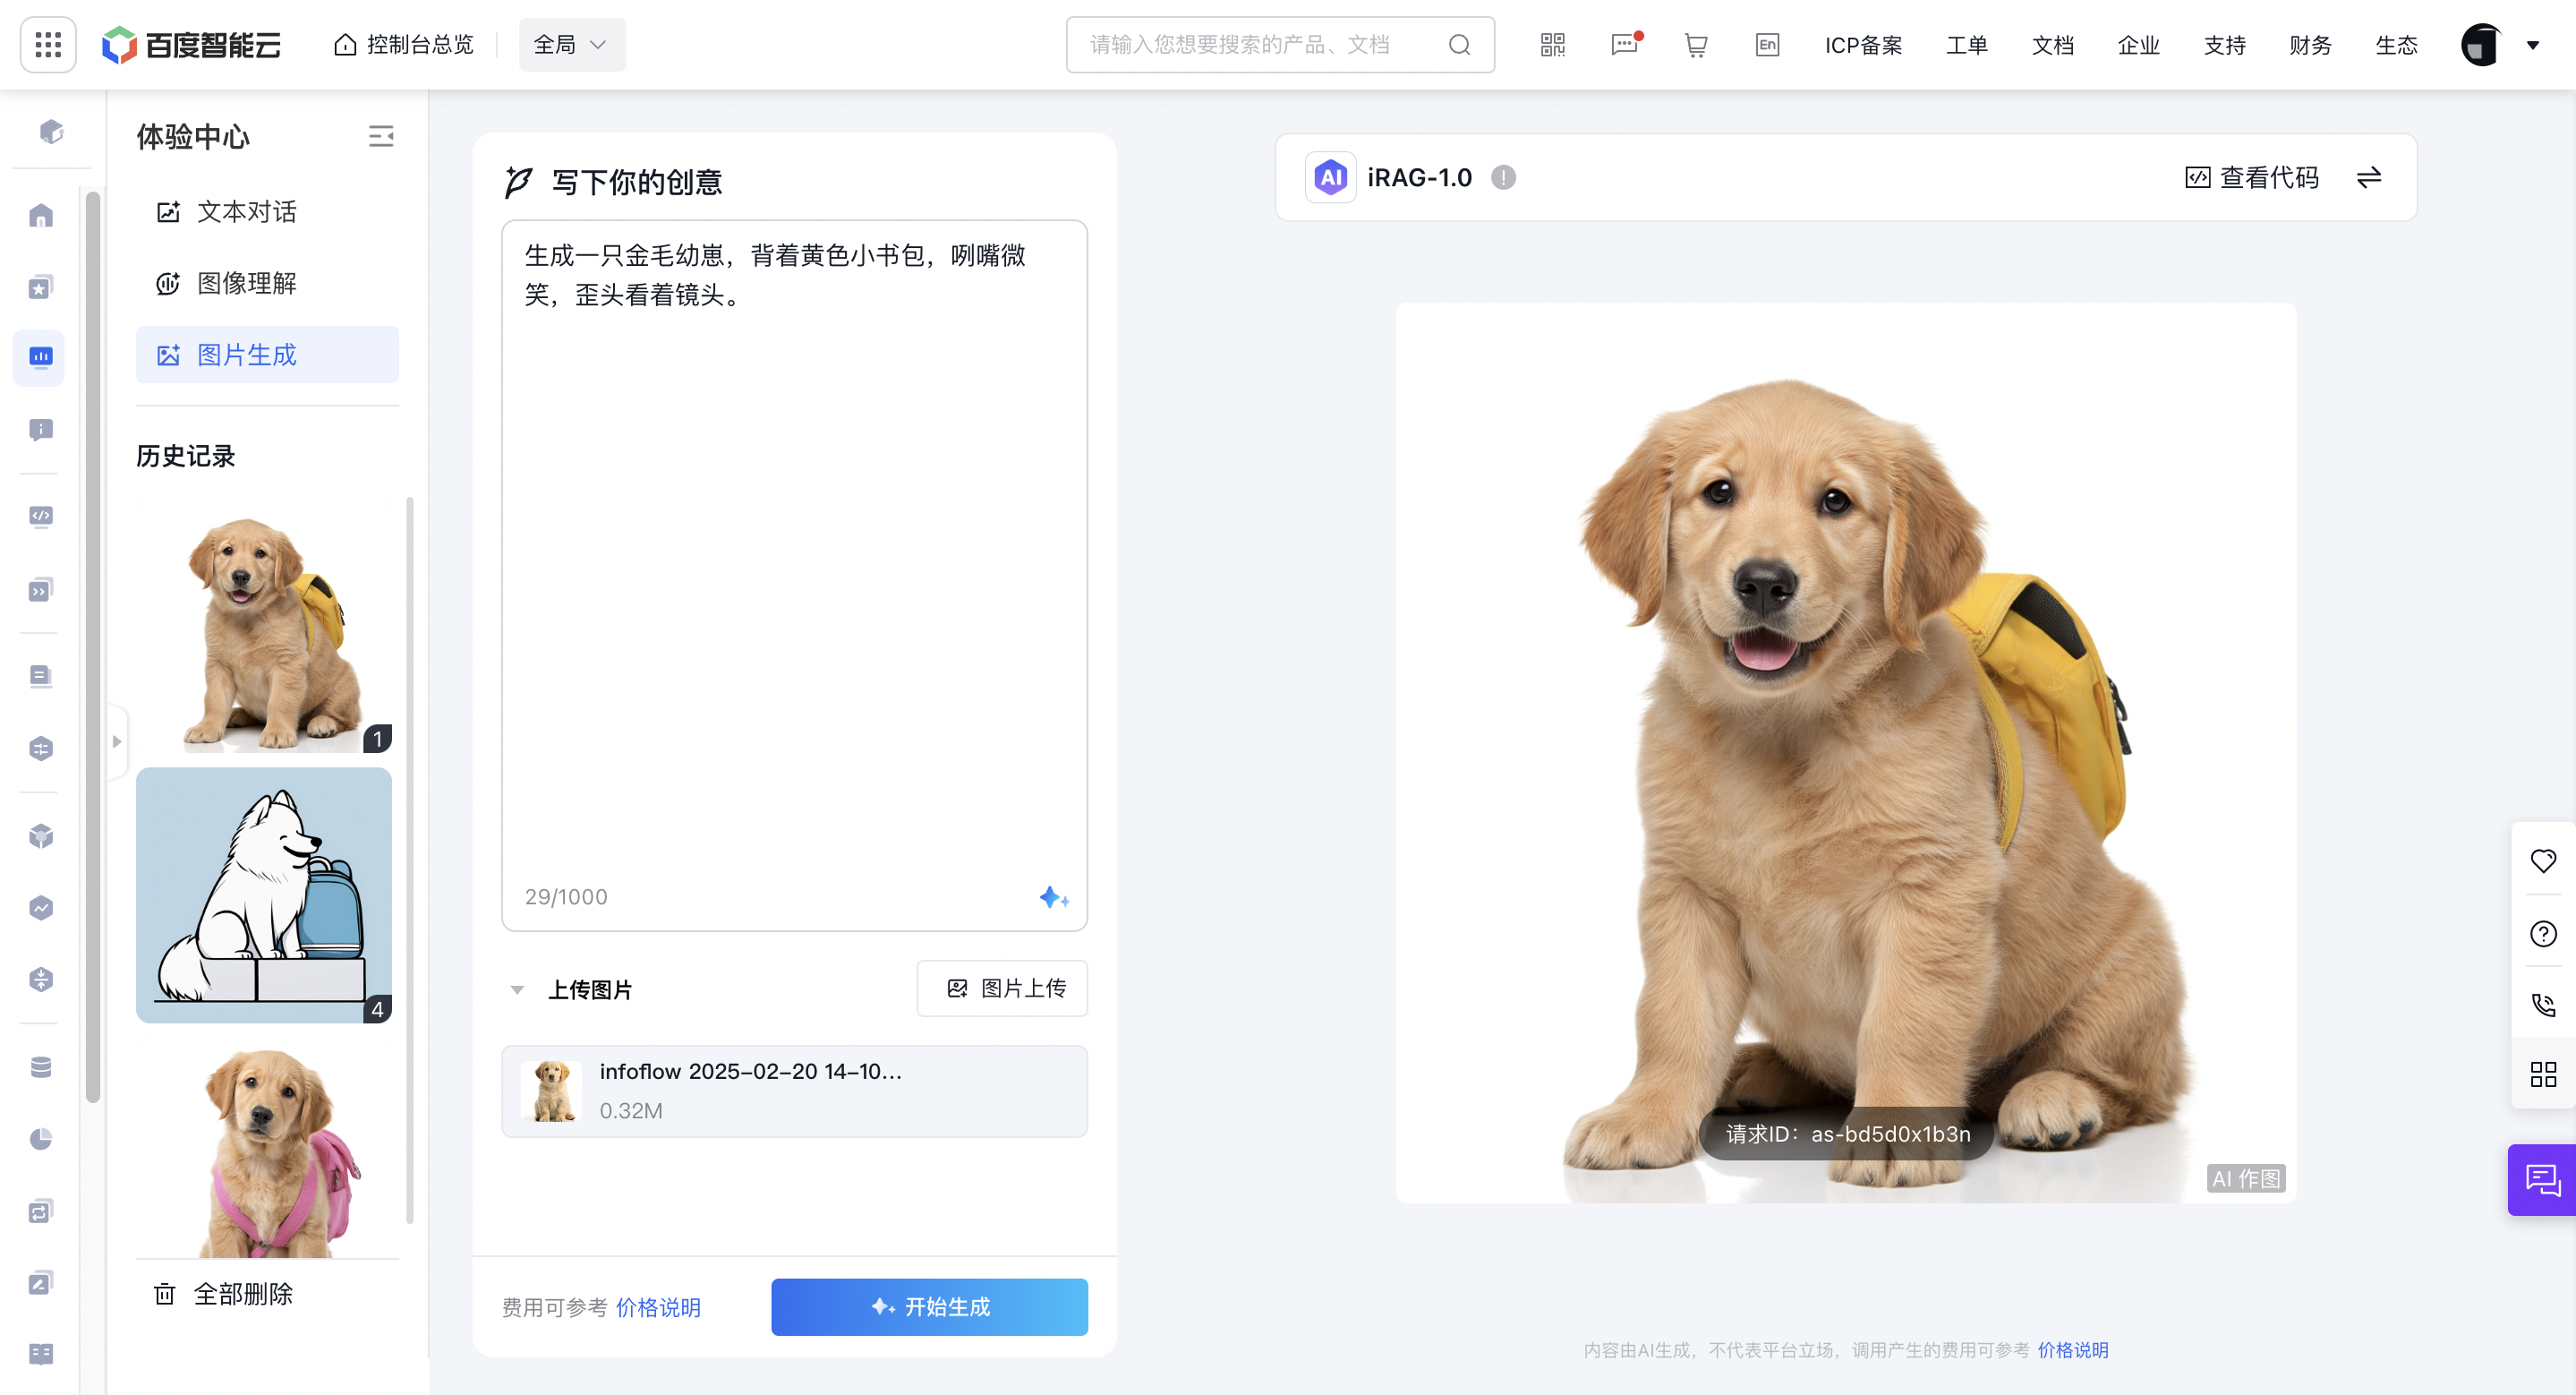Go to 控制台总览 console overview
2576x1395 pixels.
(404, 44)
